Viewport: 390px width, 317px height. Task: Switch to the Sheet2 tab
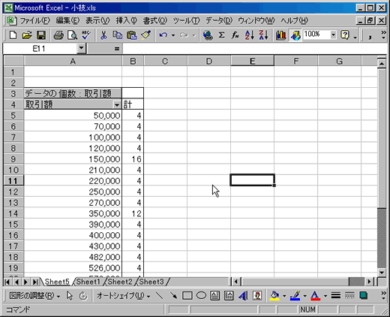pos(120,282)
